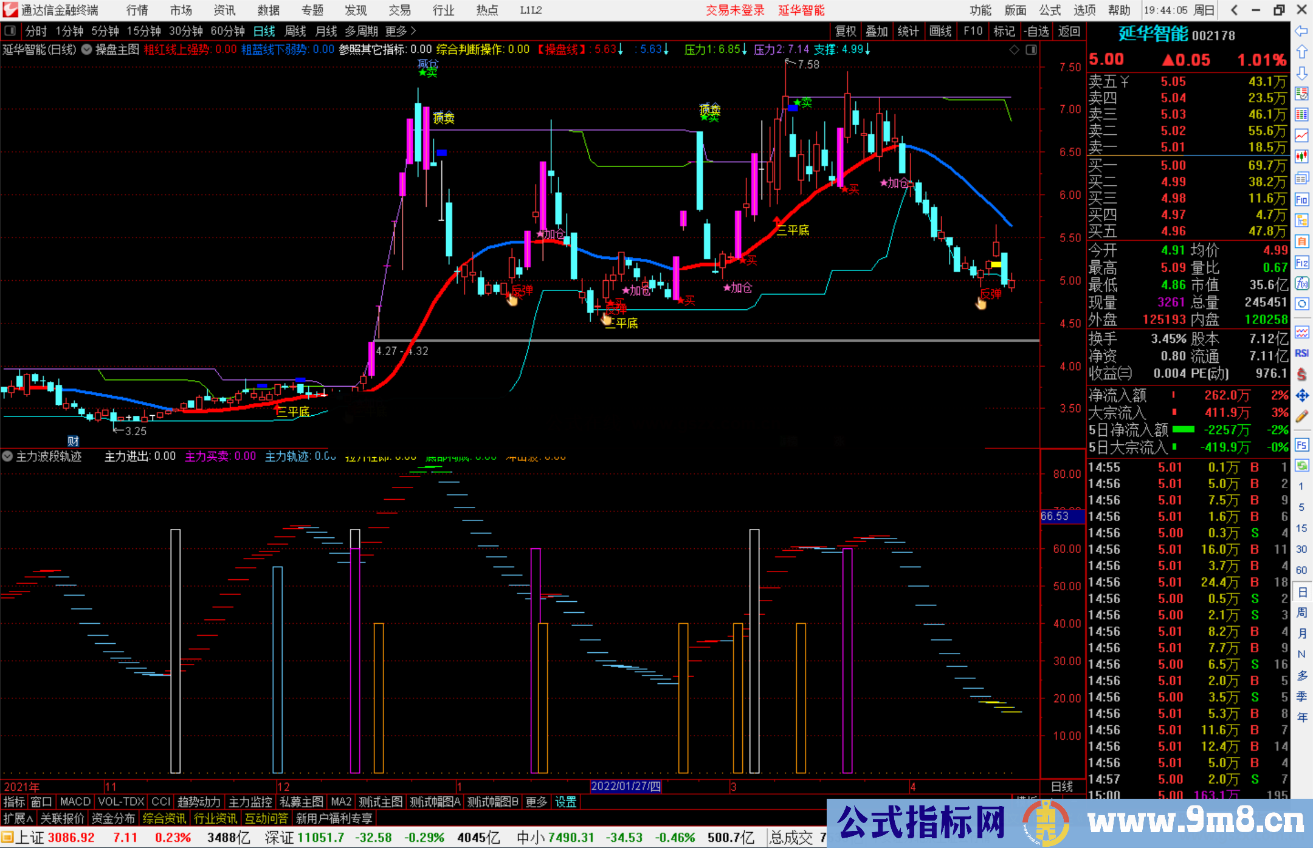1313x848 pixels.
Task: Click the F10 sidebar icon
Action: click(1301, 199)
